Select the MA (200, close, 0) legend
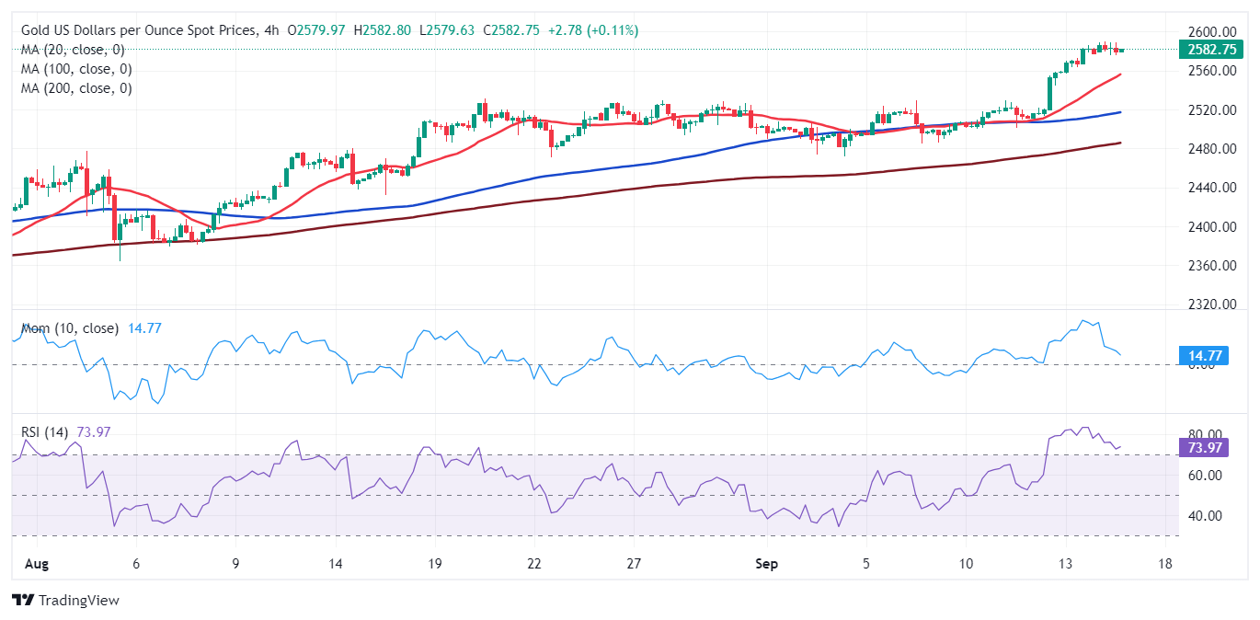The height and width of the screenshot is (620, 1260). pyautogui.click(x=76, y=88)
